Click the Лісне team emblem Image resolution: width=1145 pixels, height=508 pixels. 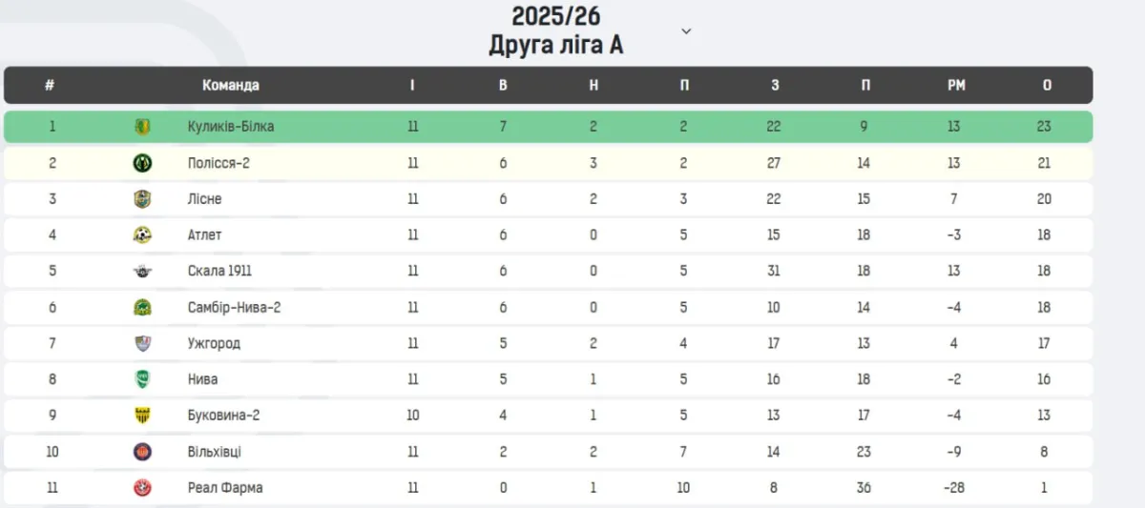[142, 199]
